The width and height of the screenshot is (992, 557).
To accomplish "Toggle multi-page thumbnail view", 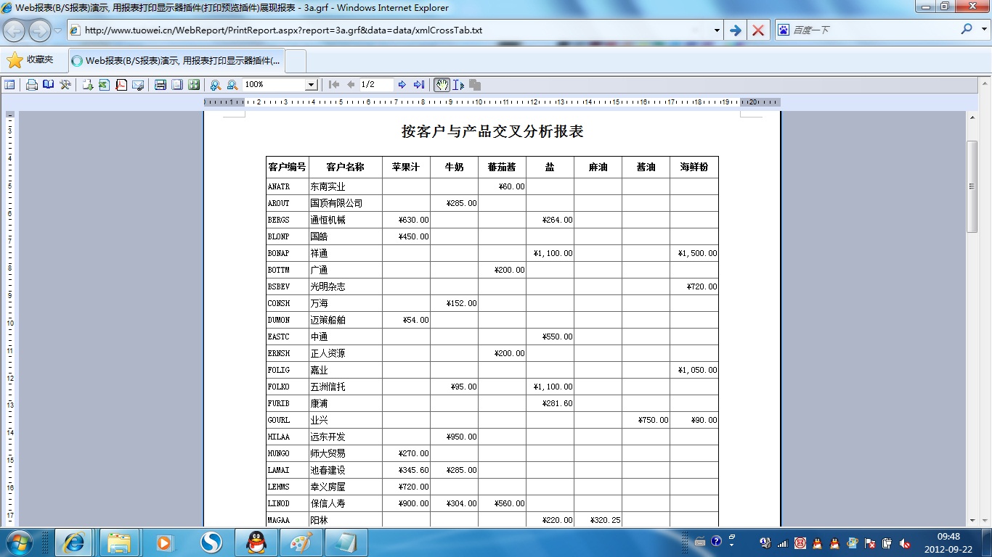I will point(194,85).
